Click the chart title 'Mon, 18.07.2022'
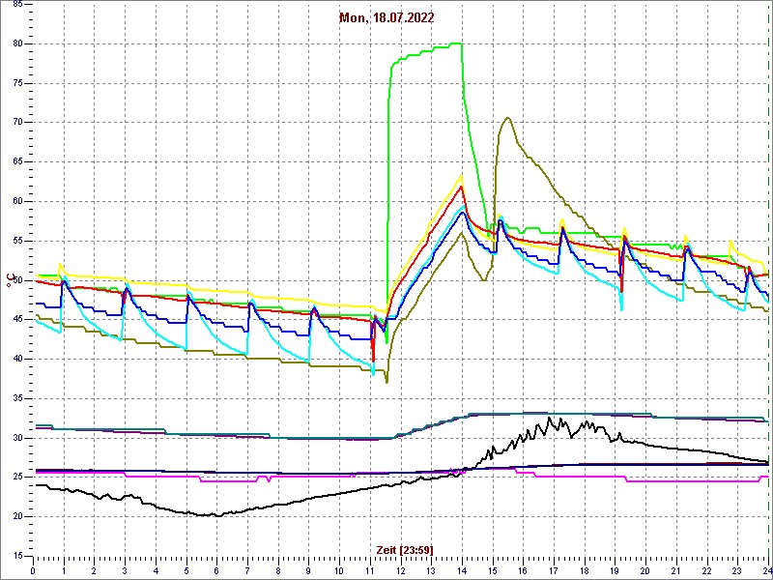This screenshot has width=773, height=580. coord(386,18)
